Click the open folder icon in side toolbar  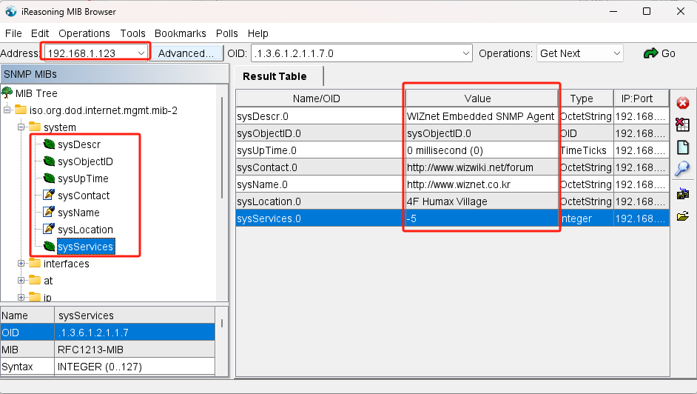click(683, 216)
